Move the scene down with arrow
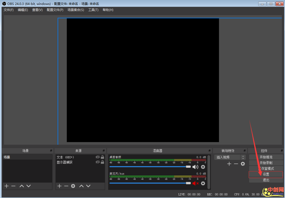The height and width of the screenshot is (198, 285). coord(28,186)
